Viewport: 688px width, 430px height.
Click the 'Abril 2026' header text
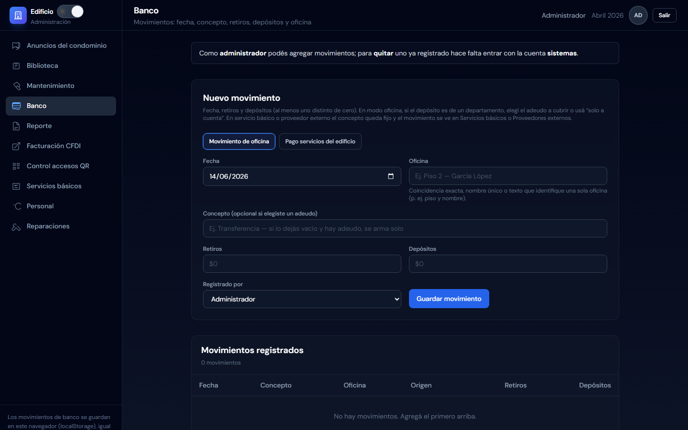coord(607,15)
